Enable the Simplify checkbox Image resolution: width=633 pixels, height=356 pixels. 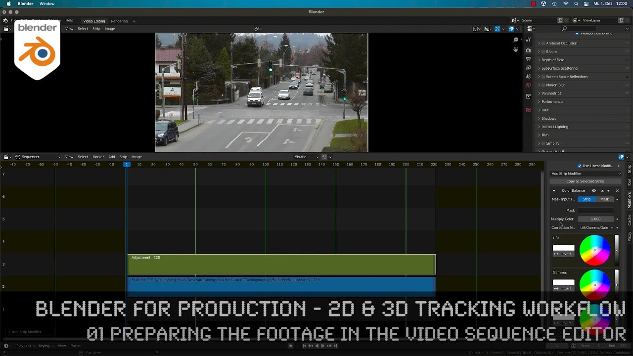pos(543,143)
